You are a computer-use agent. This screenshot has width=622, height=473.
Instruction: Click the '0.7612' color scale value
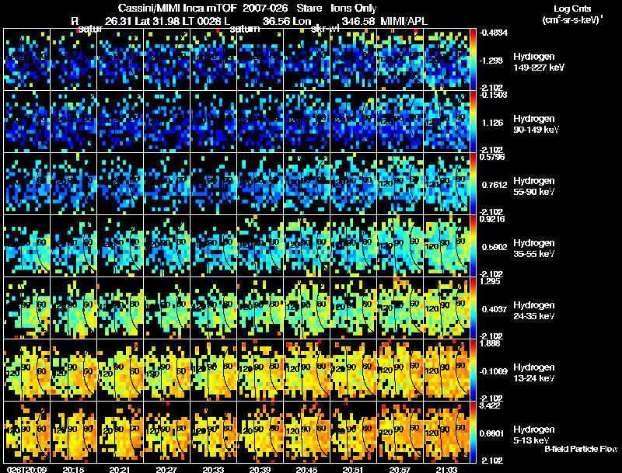point(494,185)
